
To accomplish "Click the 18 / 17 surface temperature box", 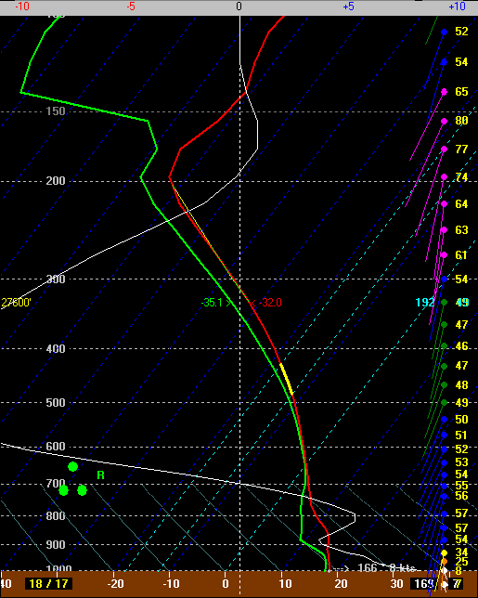I will [48, 583].
